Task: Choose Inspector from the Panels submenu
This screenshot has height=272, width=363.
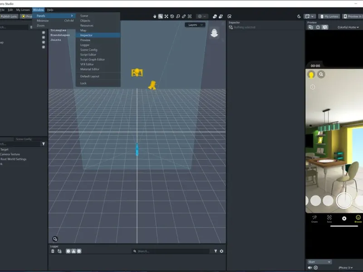Action: [86, 35]
